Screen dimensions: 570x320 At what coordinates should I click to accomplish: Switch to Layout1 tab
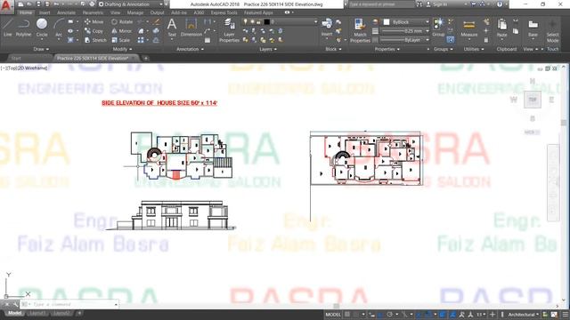pyautogui.click(x=37, y=313)
